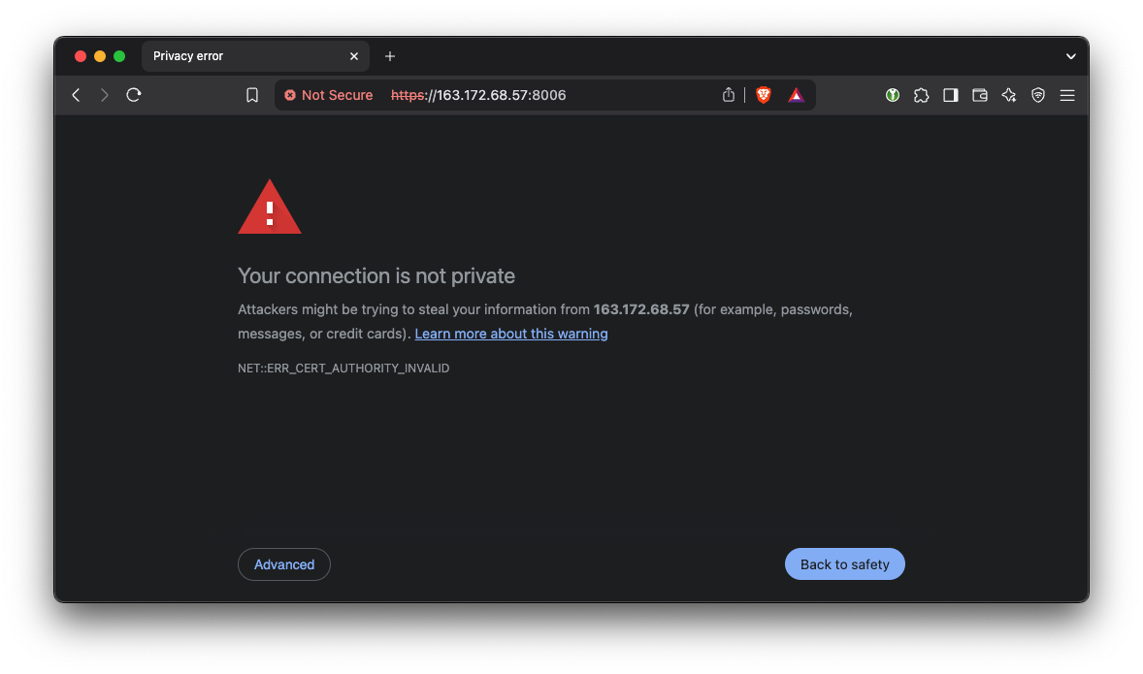Expand the tab search chevron
Screen dimensions: 1143x674
point(1071,56)
